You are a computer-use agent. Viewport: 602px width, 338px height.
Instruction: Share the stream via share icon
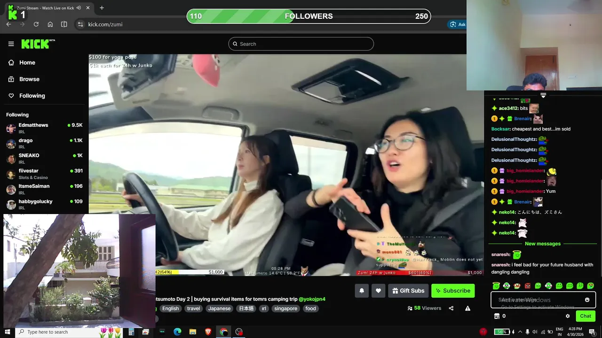[451, 308]
